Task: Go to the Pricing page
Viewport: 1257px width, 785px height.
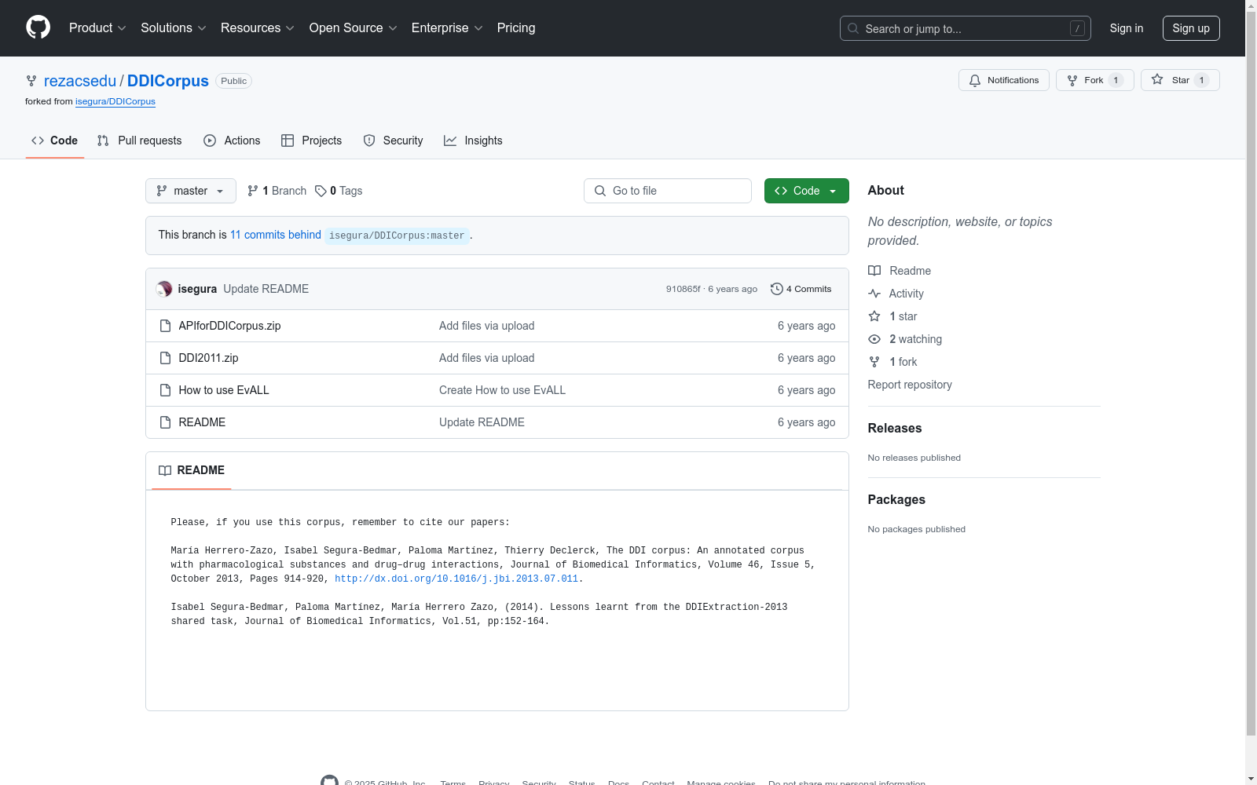Action: [516, 27]
